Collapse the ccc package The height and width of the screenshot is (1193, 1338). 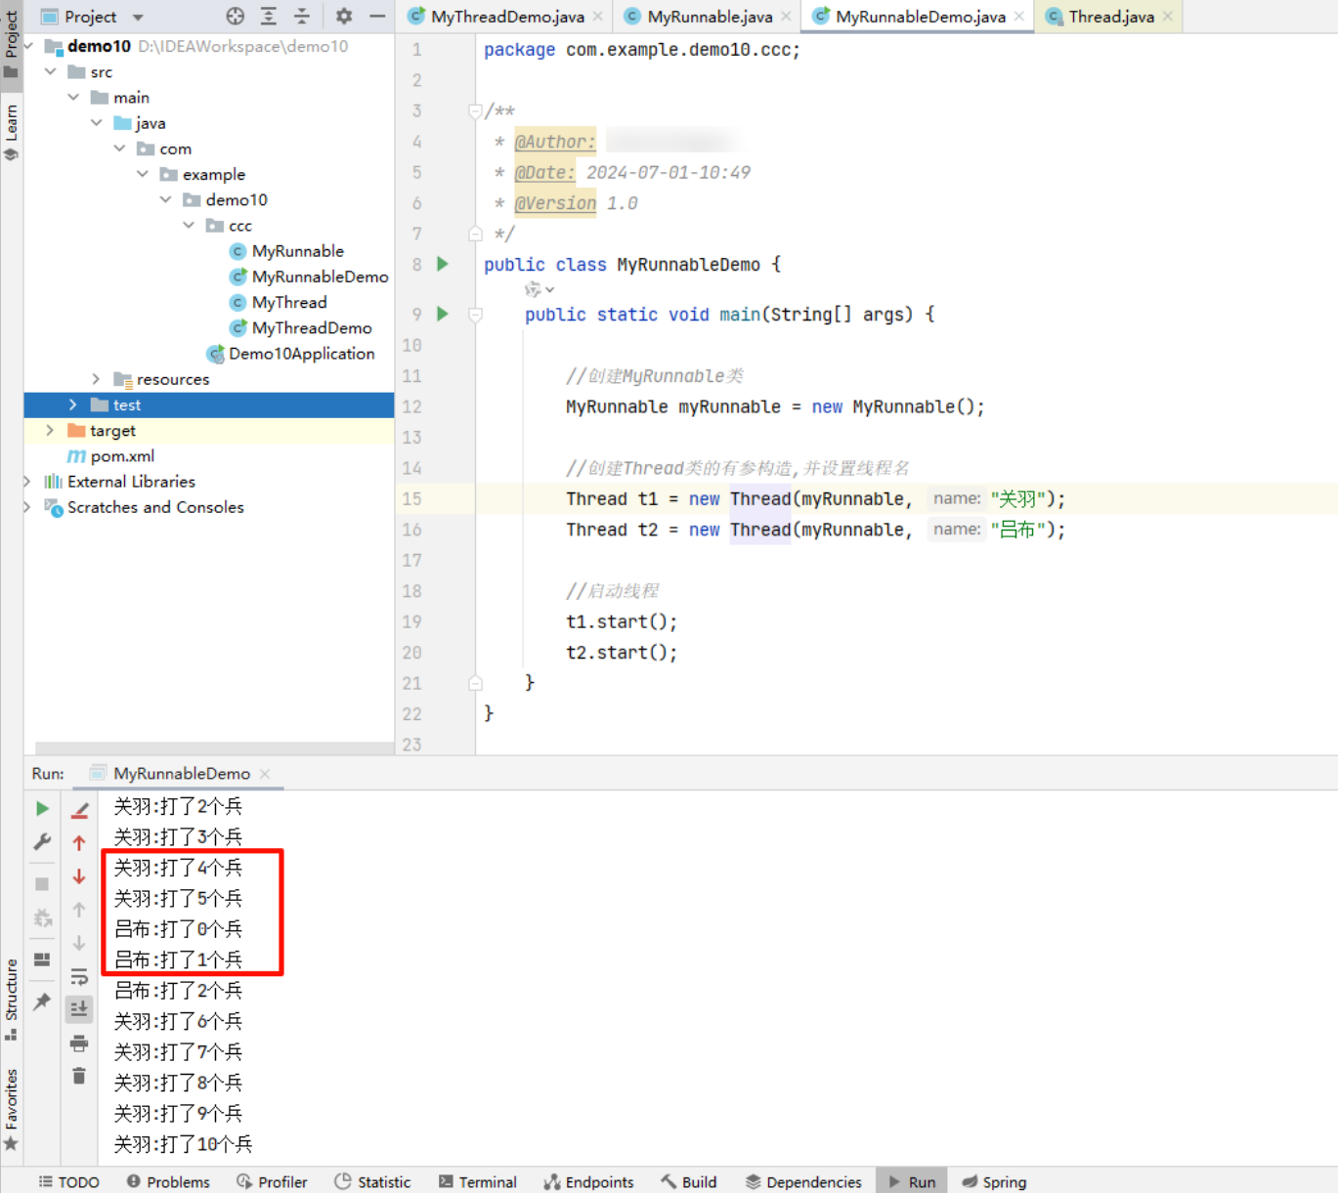tap(189, 225)
